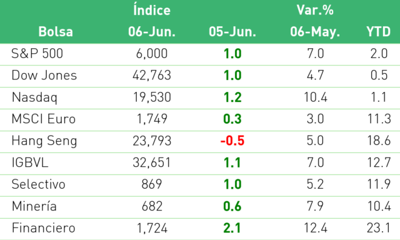This screenshot has width=400, height=240.
Task: Select the 05-Jun. column header
Action: 232,32
